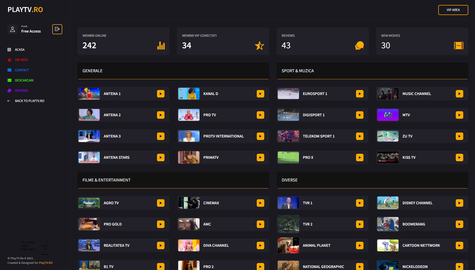Screen dimensions: 475x270
Task: Click the chat bubble icon in Reviews card
Action: pos(359,45)
